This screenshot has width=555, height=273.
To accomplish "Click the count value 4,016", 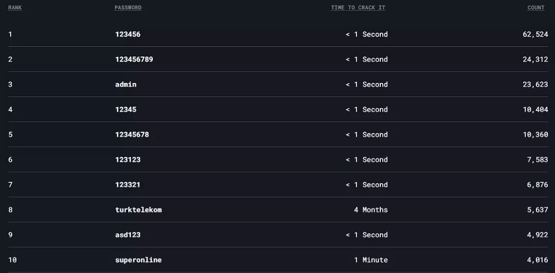I will tap(537, 260).
